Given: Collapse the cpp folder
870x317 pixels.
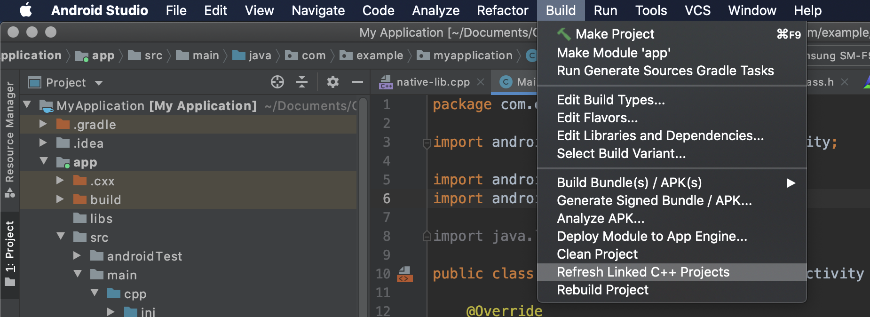Looking at the screenshot, I should click(x=95, y=293).
